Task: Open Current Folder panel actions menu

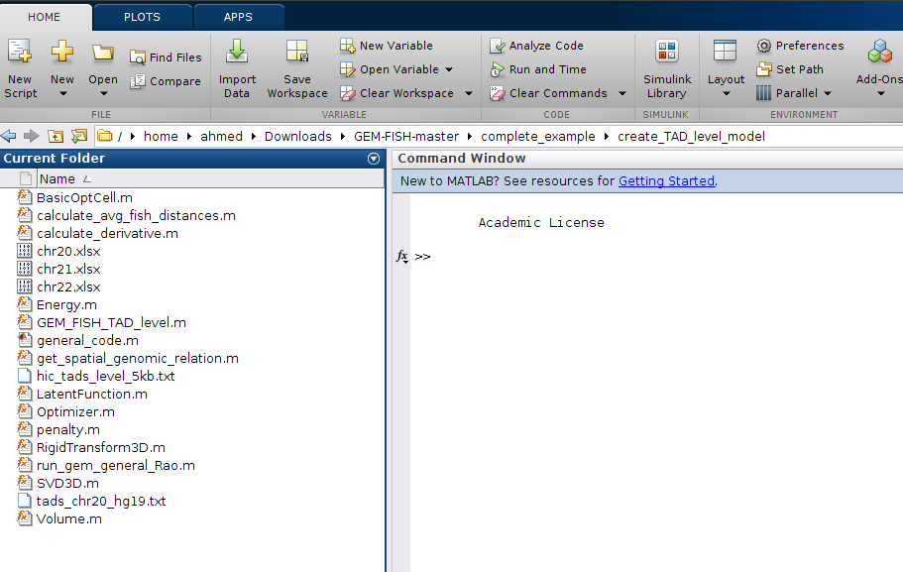Action: coord(373,159)
